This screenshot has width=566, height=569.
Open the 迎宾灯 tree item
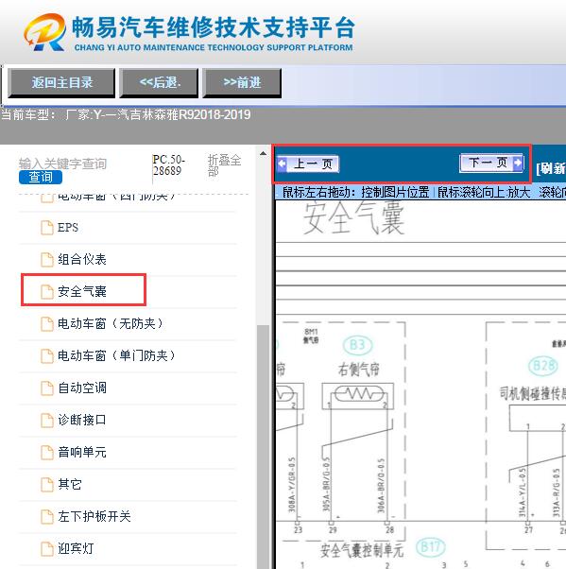(76, 548)
